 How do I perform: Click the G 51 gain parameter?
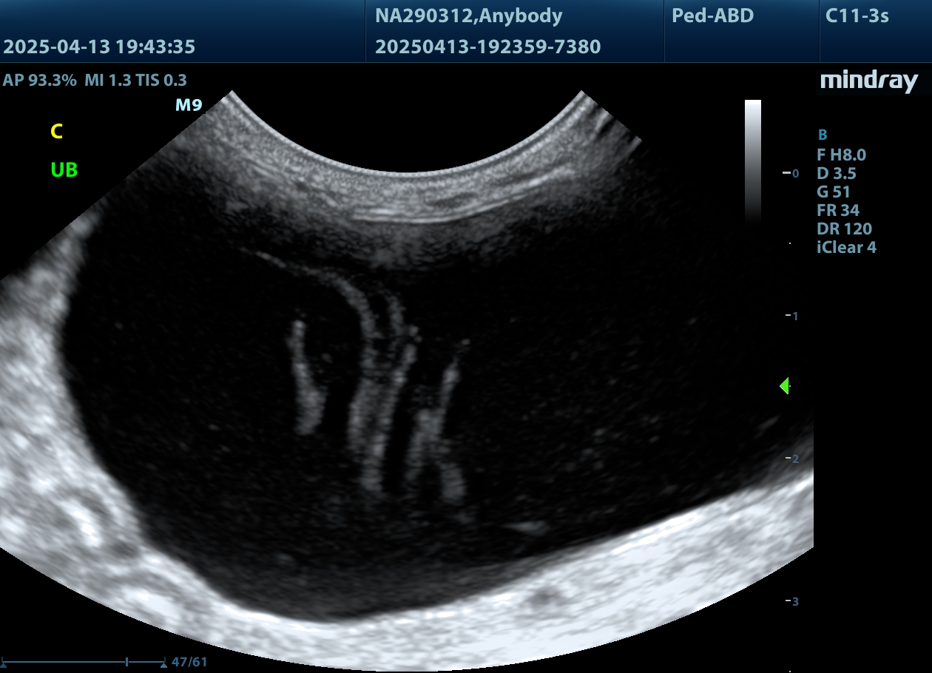[x=834, y=192]
